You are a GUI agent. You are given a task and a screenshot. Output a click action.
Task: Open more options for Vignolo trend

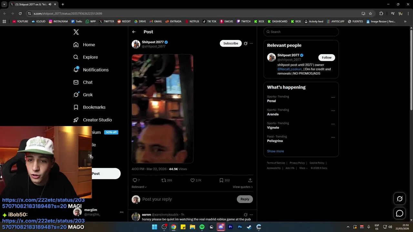333,124
